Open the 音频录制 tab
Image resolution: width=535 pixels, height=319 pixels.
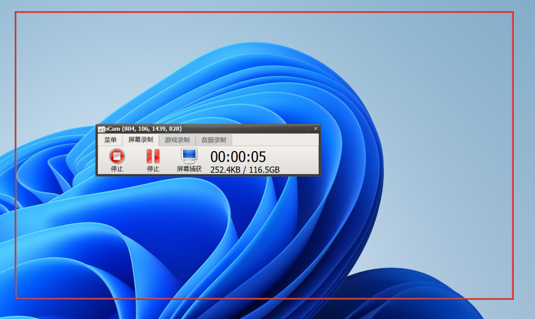pyautogui.click(x=214, y=140)
